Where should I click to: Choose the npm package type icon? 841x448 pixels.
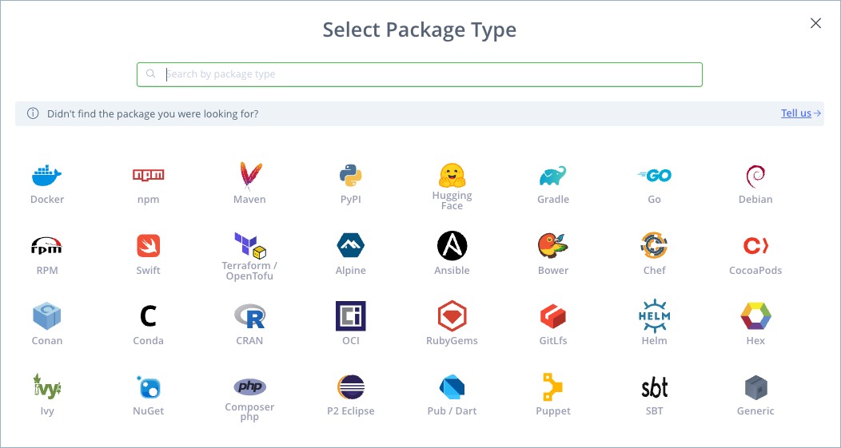coord(148,175)
